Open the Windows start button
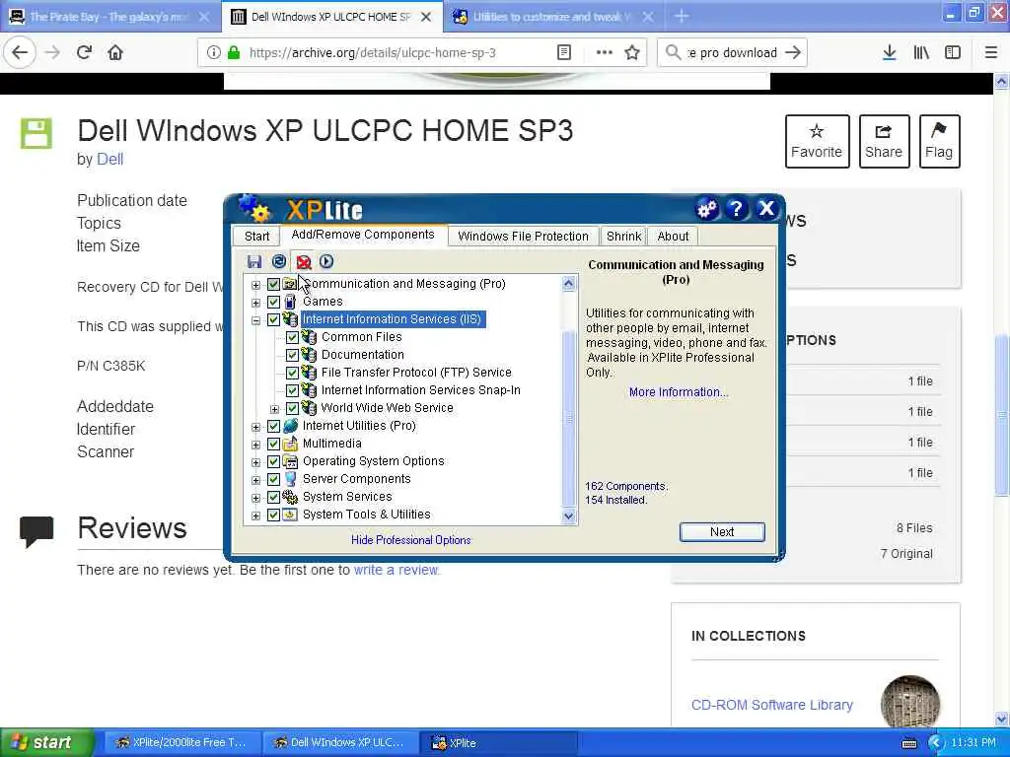 [x=46, y=743]
